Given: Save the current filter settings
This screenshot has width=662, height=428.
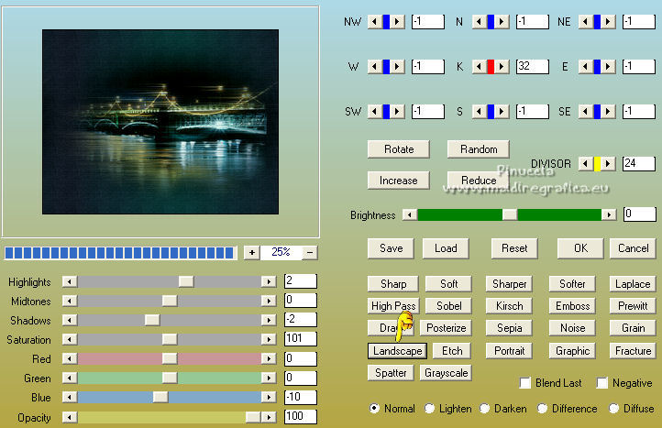Looking at the screenshot, I should [391, 248].
